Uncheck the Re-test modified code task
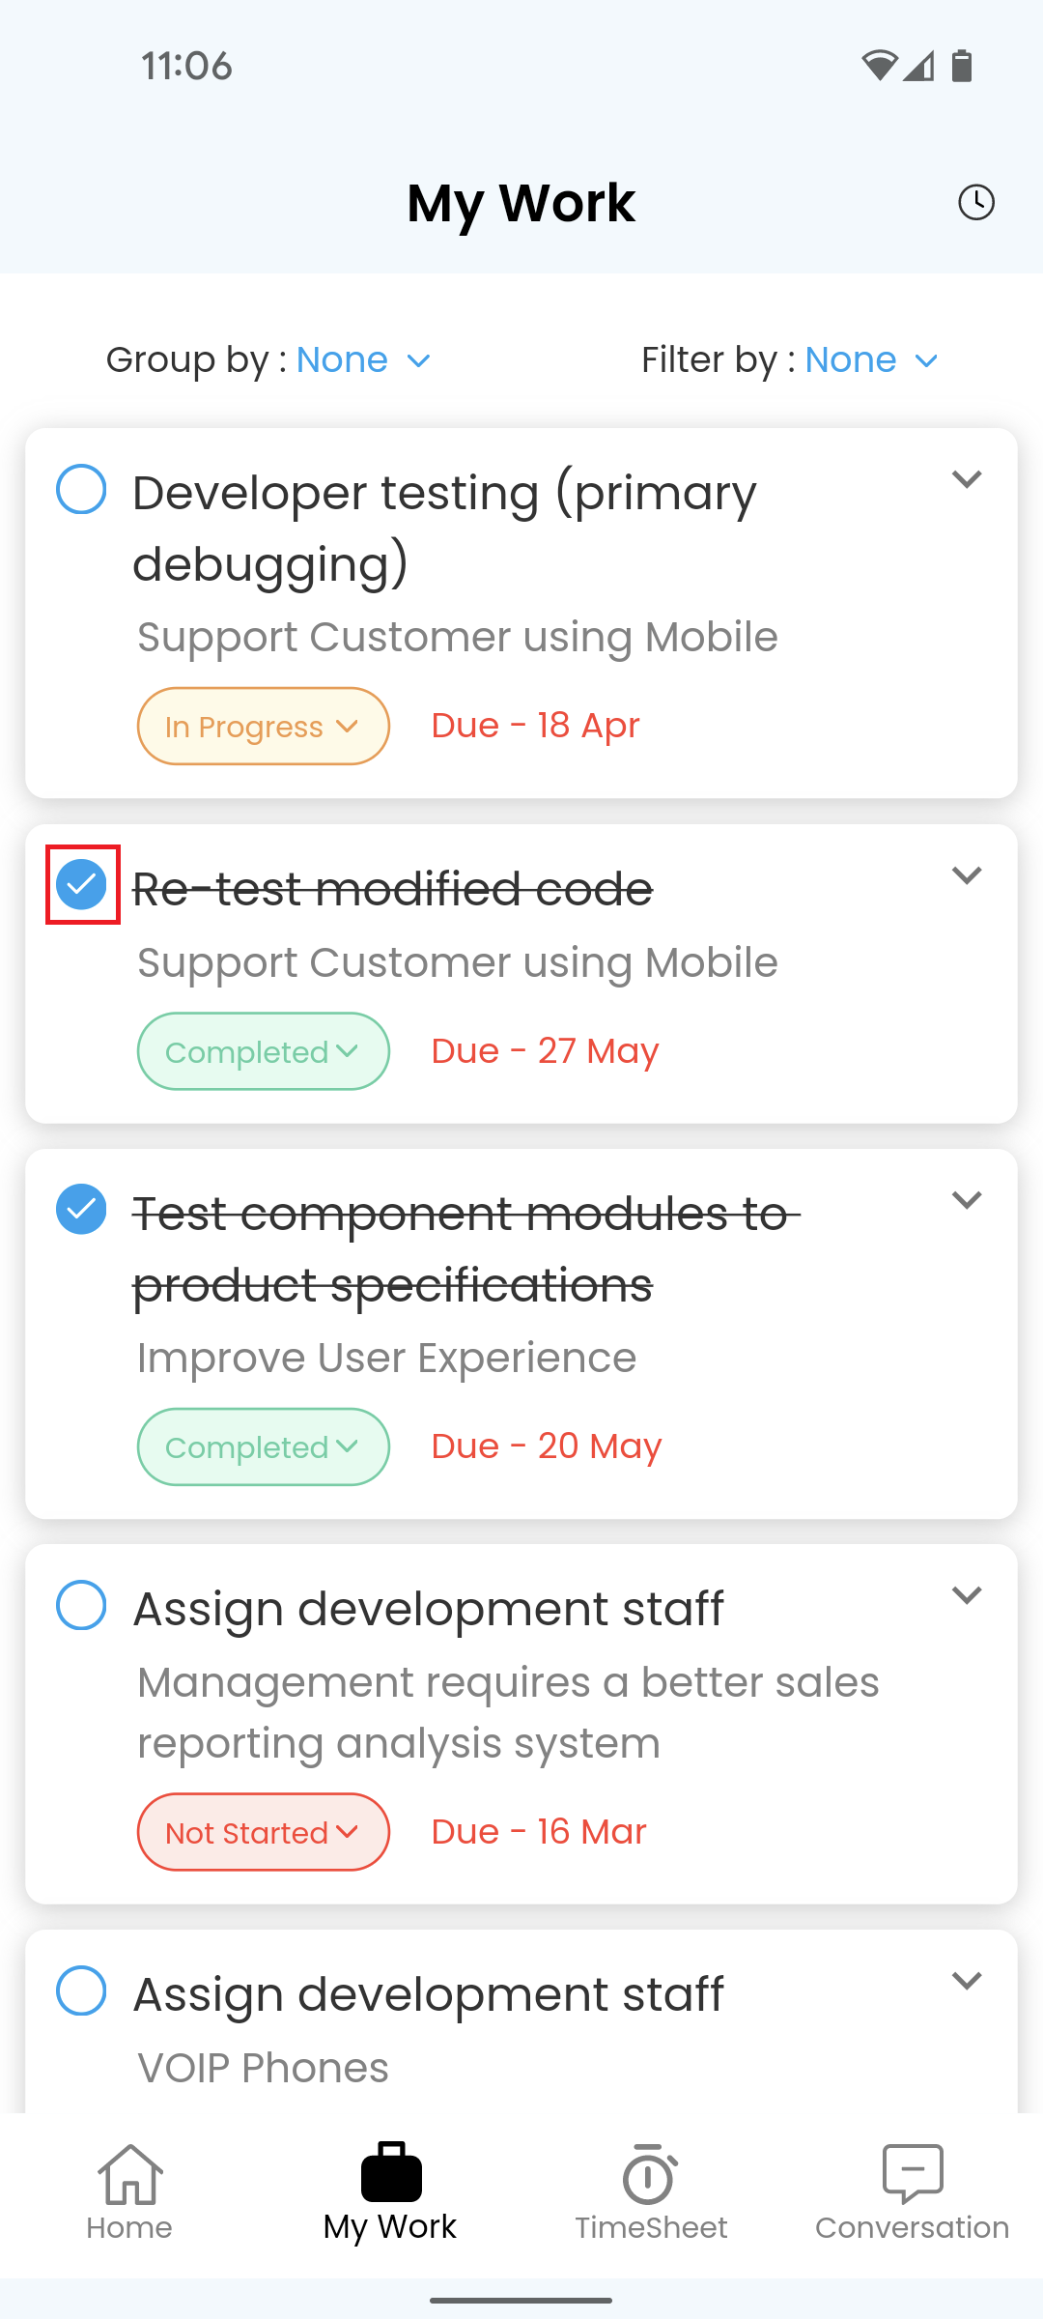 coord(81,884)
